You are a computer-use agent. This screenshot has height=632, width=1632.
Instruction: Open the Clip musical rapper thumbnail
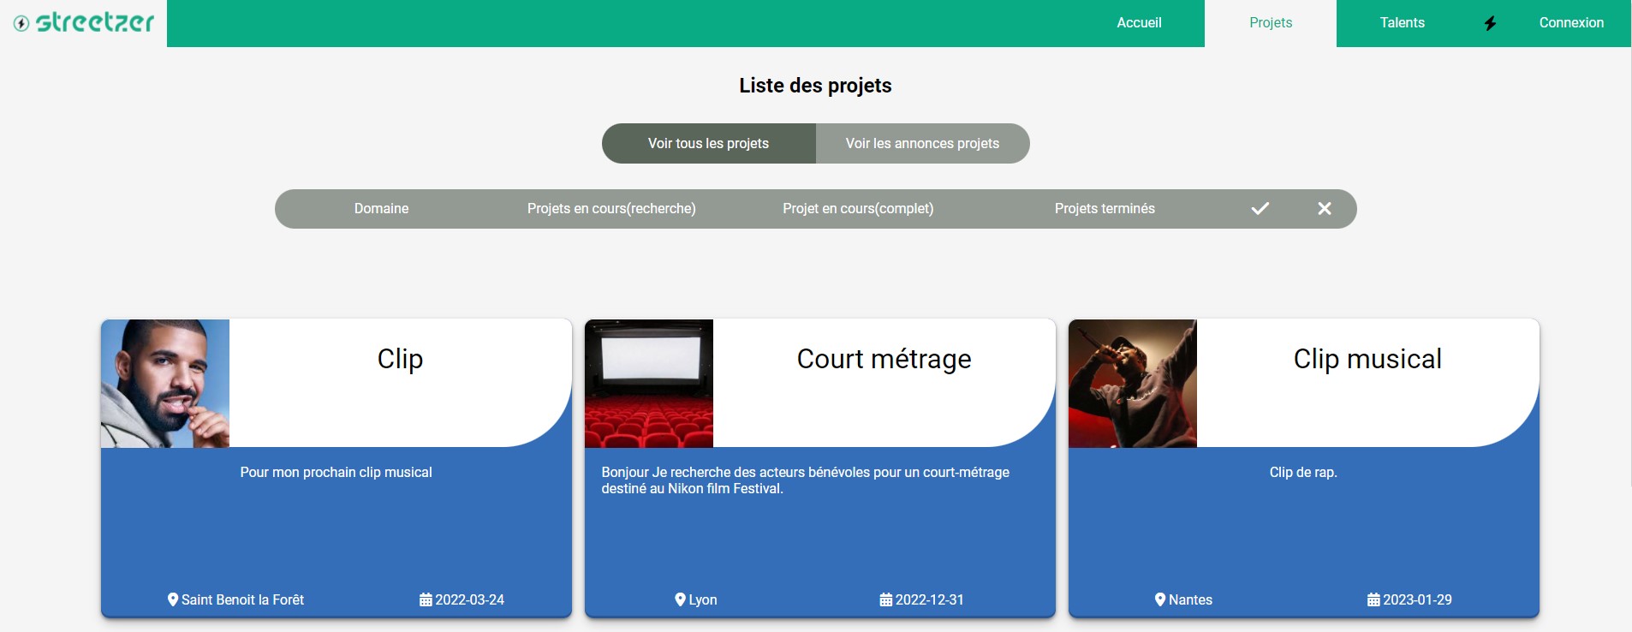[1133, 384]
